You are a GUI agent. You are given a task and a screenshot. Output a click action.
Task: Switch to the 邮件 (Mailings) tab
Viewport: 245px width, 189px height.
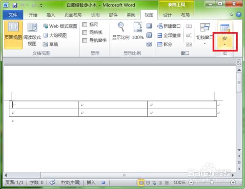click(x=113, y=15)
